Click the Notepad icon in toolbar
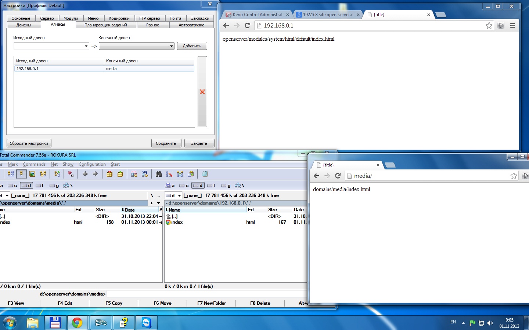Image resolution: width=529 pixels, height=330 pixels. point(205,174)
